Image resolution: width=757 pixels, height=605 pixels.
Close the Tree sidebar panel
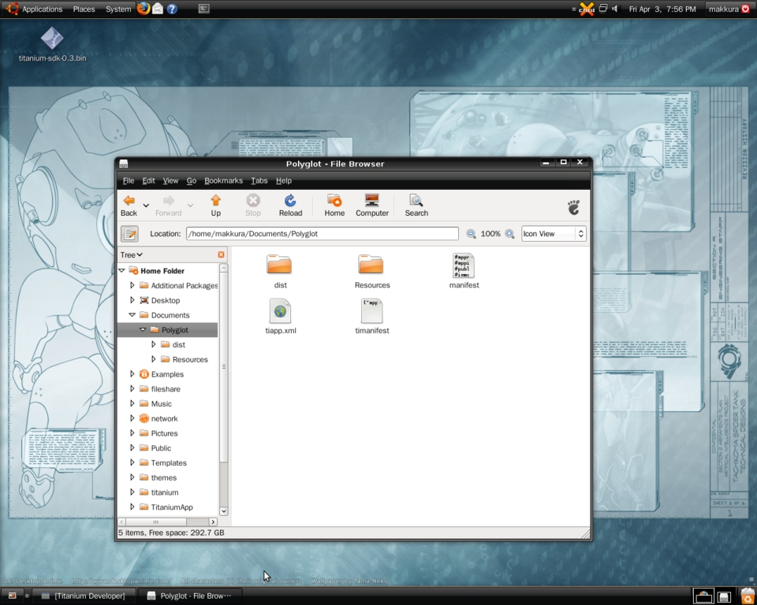click(221, 254)
